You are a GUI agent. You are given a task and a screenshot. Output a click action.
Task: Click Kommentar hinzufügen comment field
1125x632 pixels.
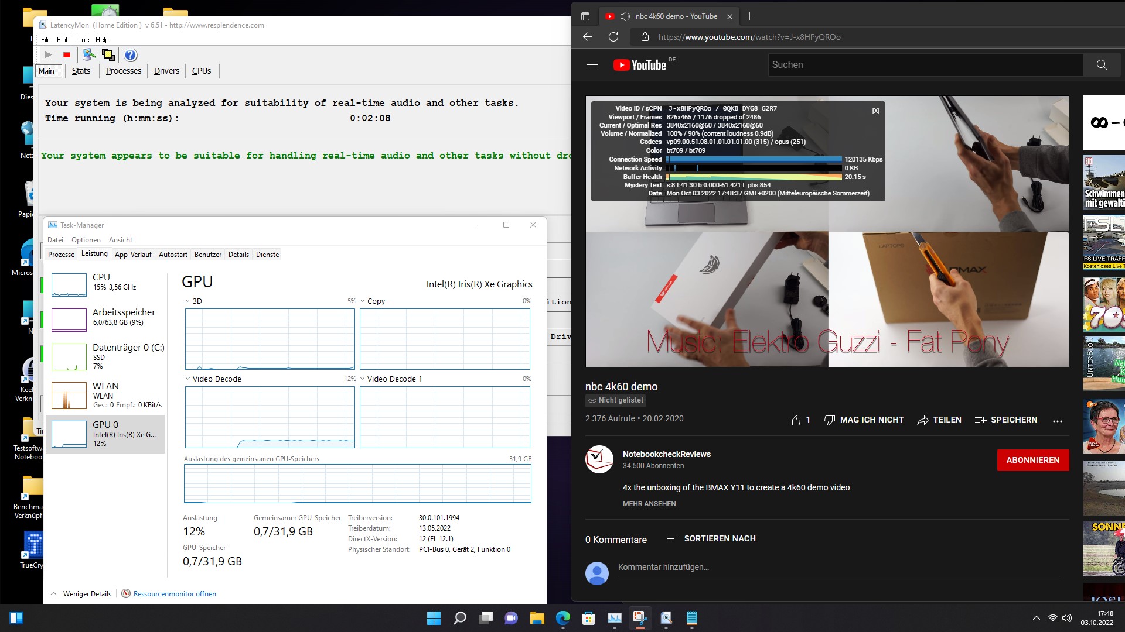838,567
